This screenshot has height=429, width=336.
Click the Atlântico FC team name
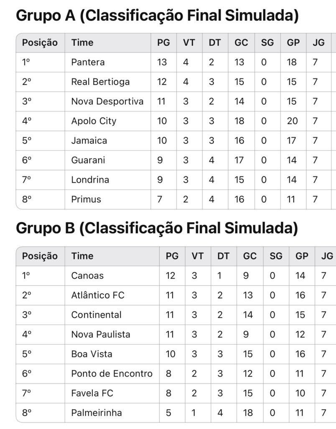98,295
